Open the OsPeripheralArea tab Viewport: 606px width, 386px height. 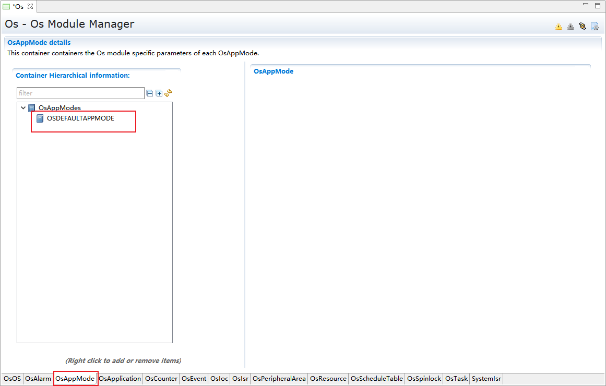(279, 379)
